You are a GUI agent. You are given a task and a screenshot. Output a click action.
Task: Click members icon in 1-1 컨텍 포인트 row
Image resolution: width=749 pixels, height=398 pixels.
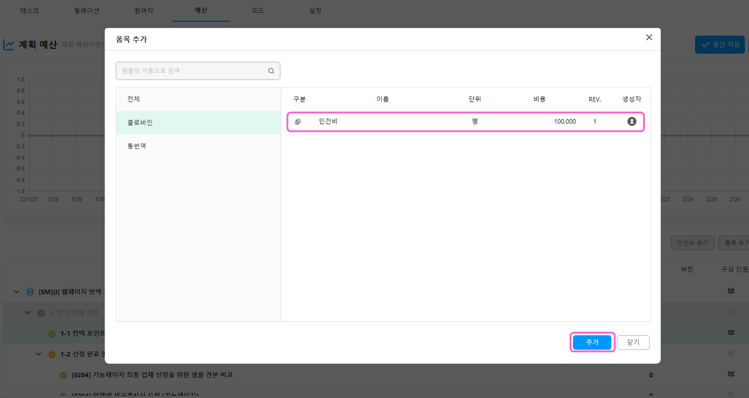pyautogui.click(x=731, y=332)
